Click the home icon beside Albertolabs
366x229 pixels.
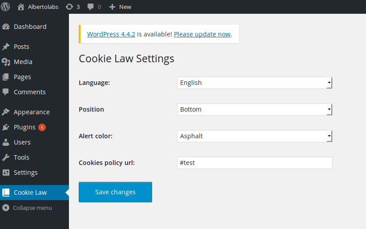[21, 7]
